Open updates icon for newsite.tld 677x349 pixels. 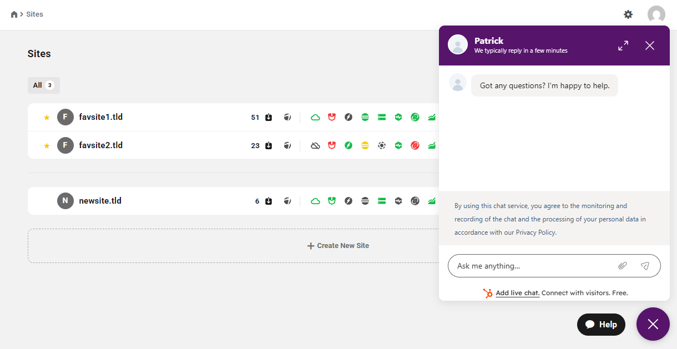click(269, 201)
